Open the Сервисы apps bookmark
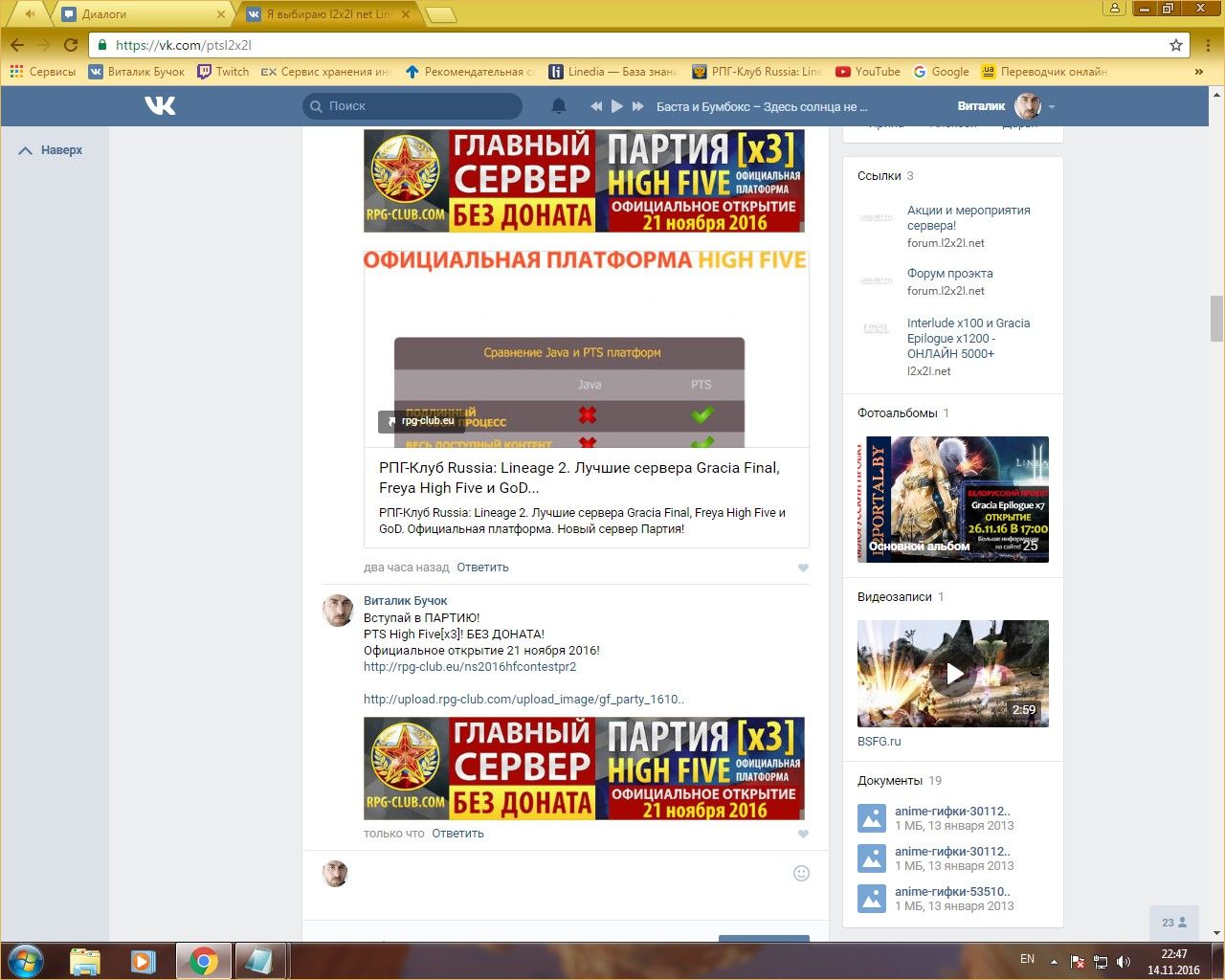 pyautogui.click(x=43, y=72)
